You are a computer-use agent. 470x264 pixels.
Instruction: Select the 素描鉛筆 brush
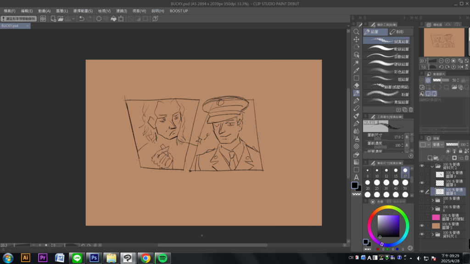tap(386, 102)
